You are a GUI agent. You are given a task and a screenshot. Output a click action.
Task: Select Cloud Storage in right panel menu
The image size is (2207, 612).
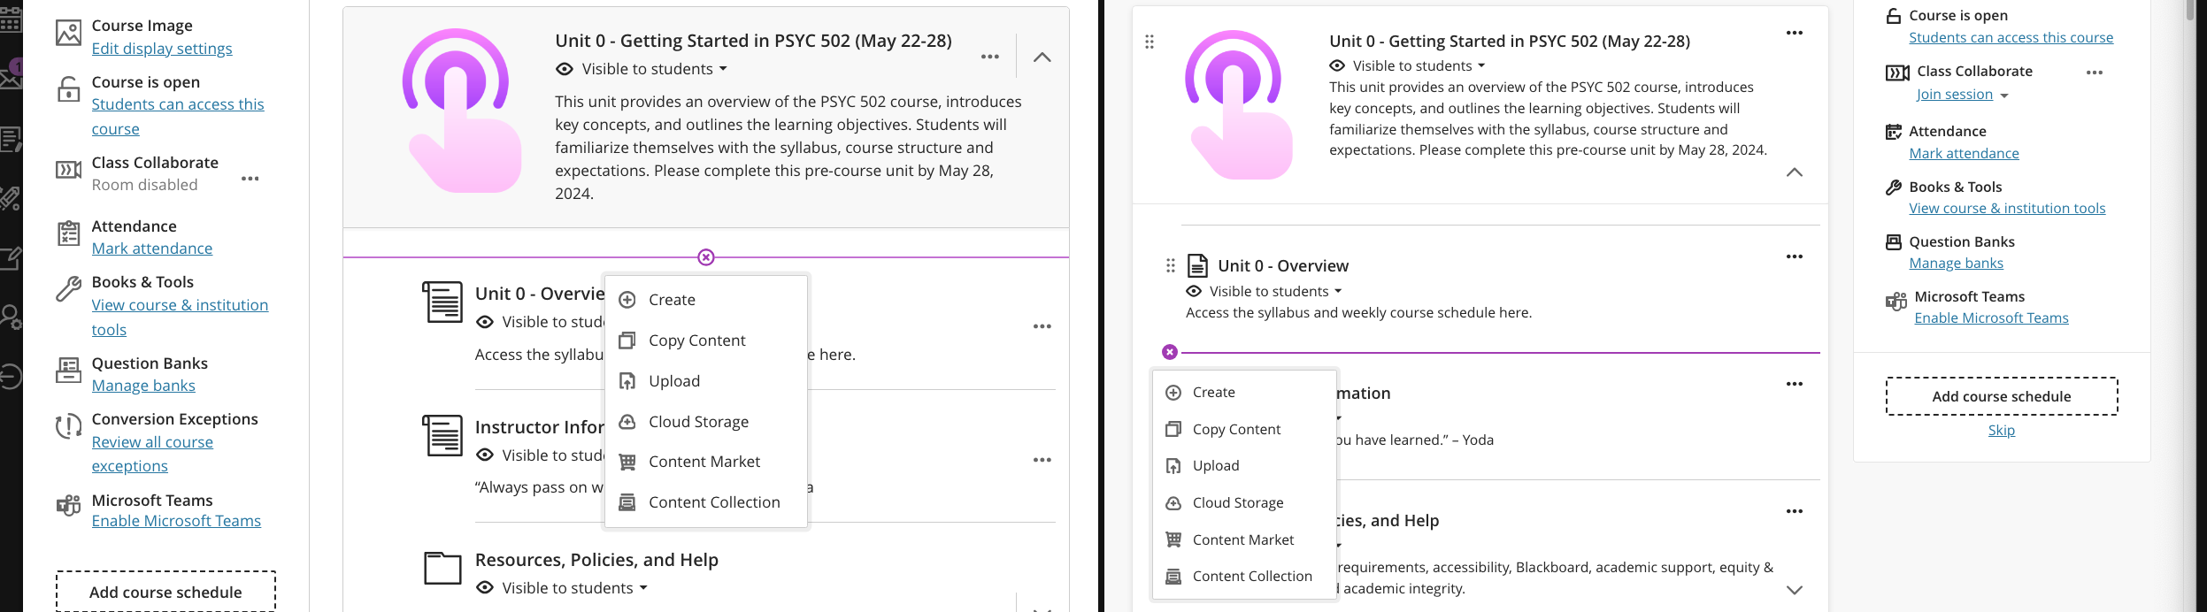[x=1237, y=502]
